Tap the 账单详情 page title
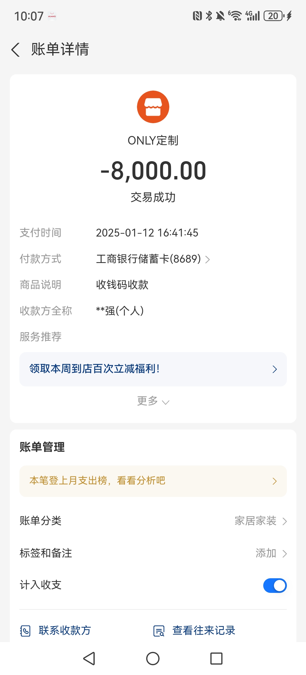The width and height of the screenshot is (306, 675). (x=60, y=49)
